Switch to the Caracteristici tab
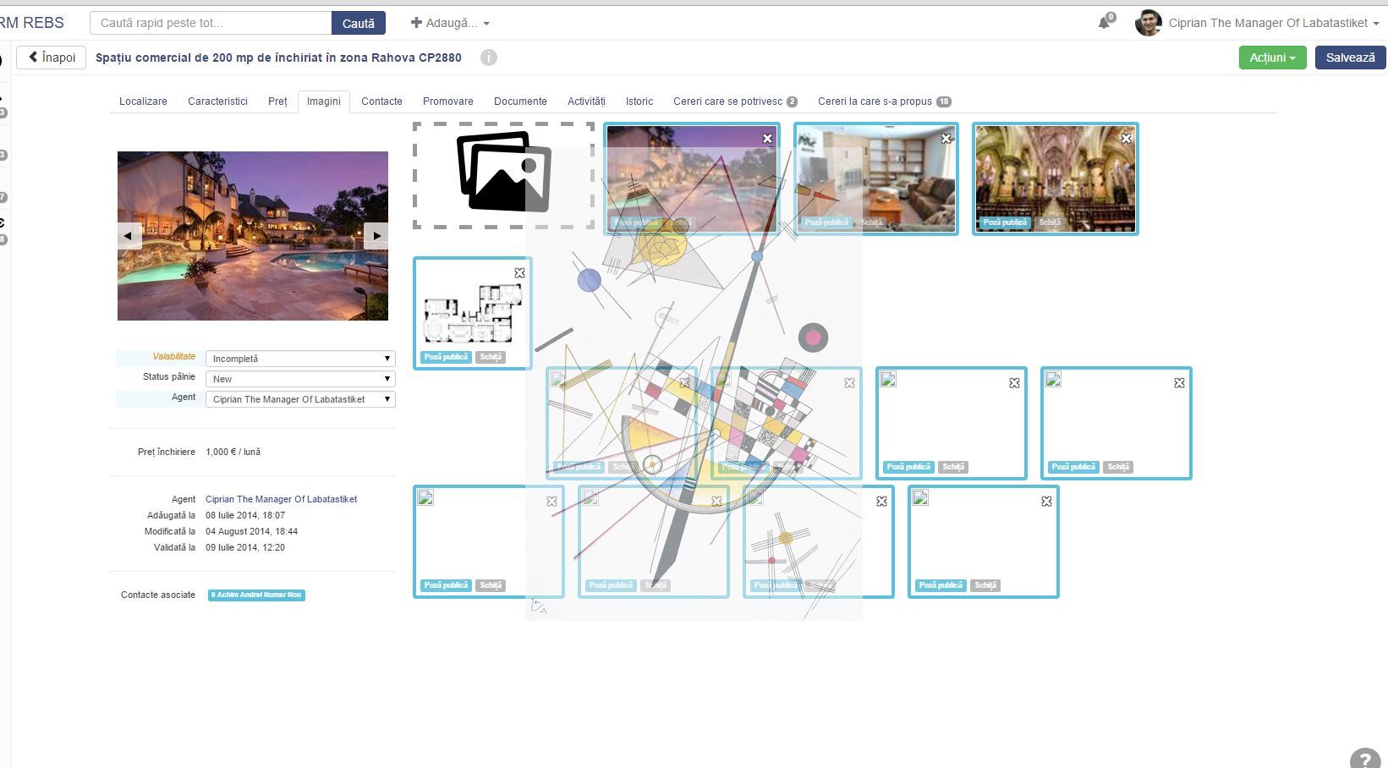The height and width of the screenshot is (768, 1388). pos(217,101)
